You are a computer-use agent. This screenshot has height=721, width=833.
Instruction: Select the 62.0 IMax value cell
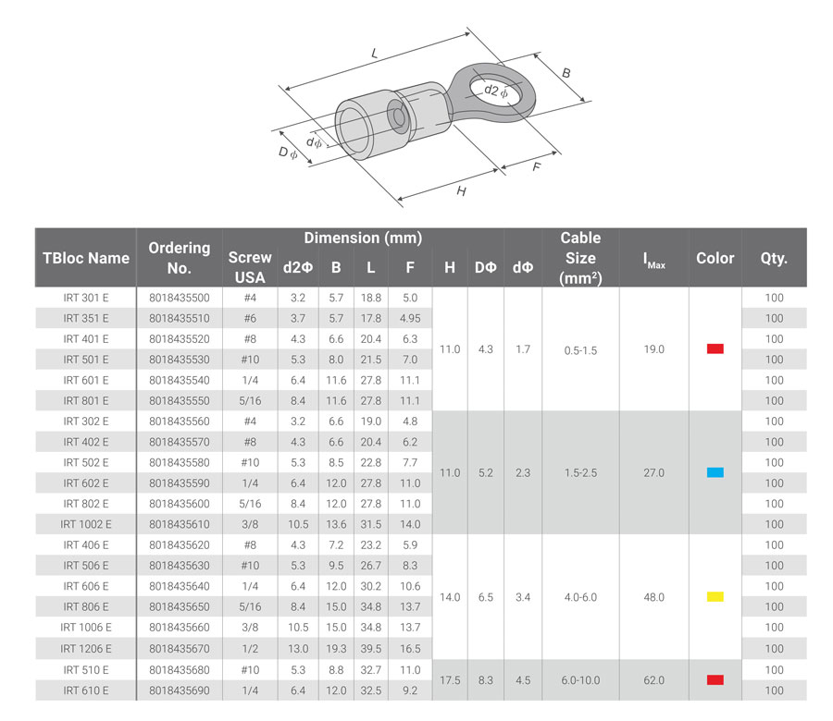pos(653,680)
